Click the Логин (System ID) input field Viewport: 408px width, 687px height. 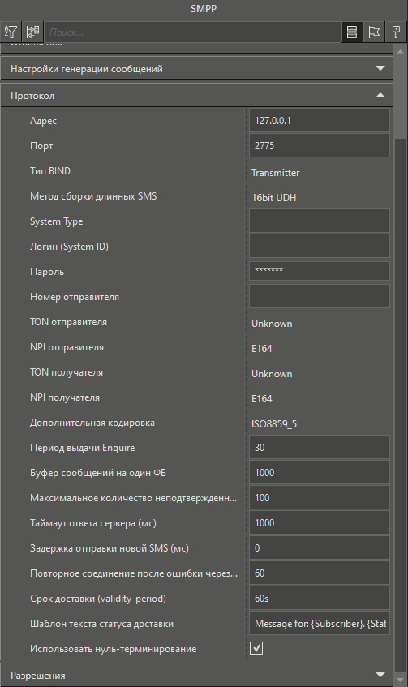[320, 246]
